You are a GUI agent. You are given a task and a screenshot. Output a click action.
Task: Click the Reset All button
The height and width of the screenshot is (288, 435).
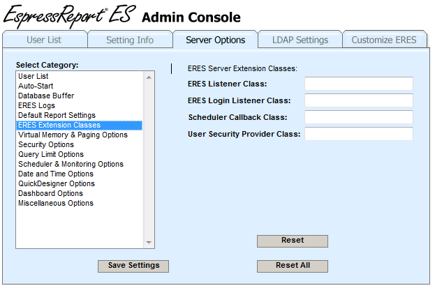coord(293,266)
